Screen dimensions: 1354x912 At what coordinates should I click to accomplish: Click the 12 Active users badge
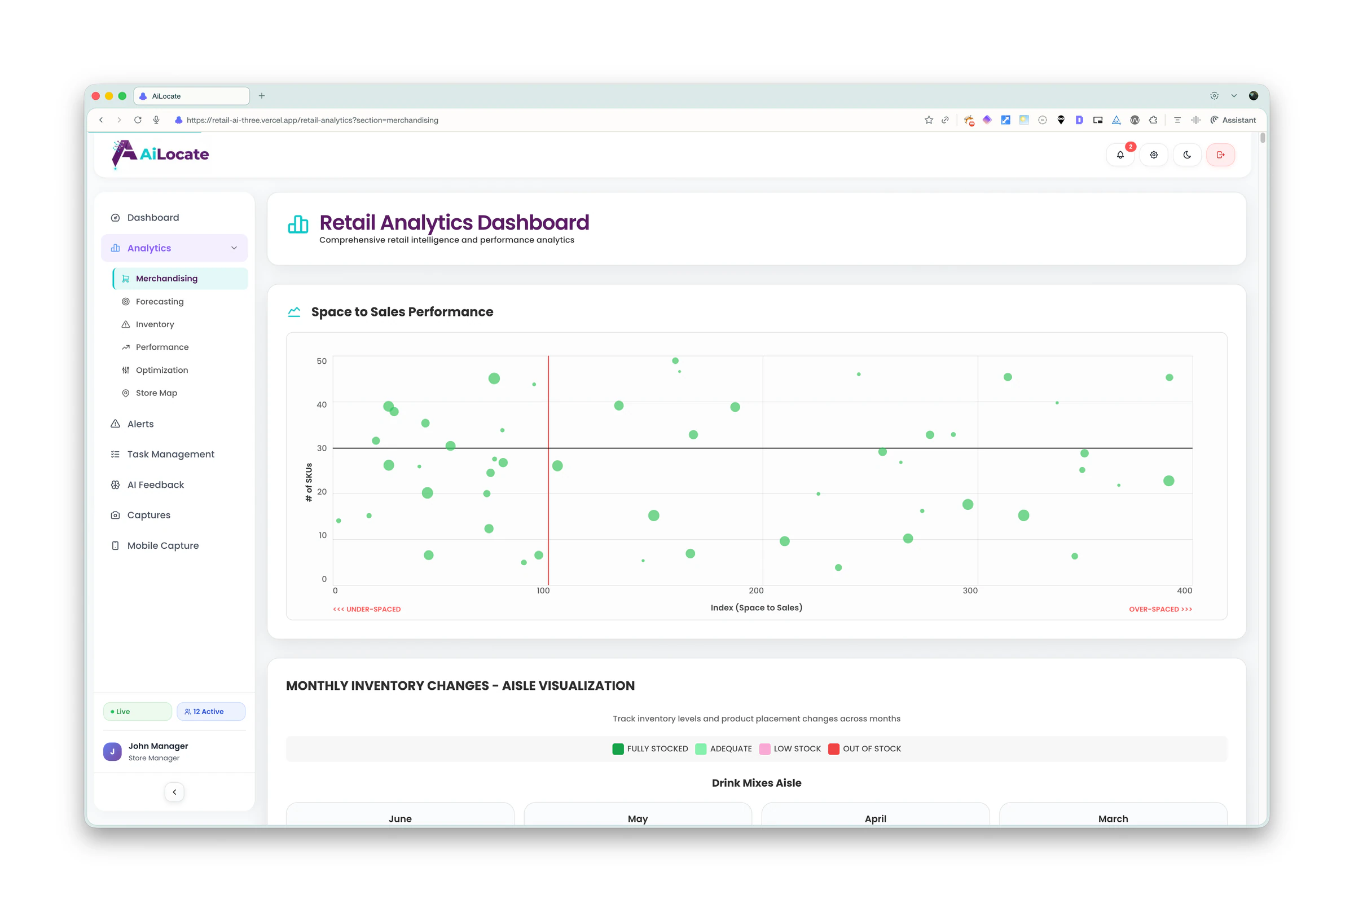click(210, 711)
